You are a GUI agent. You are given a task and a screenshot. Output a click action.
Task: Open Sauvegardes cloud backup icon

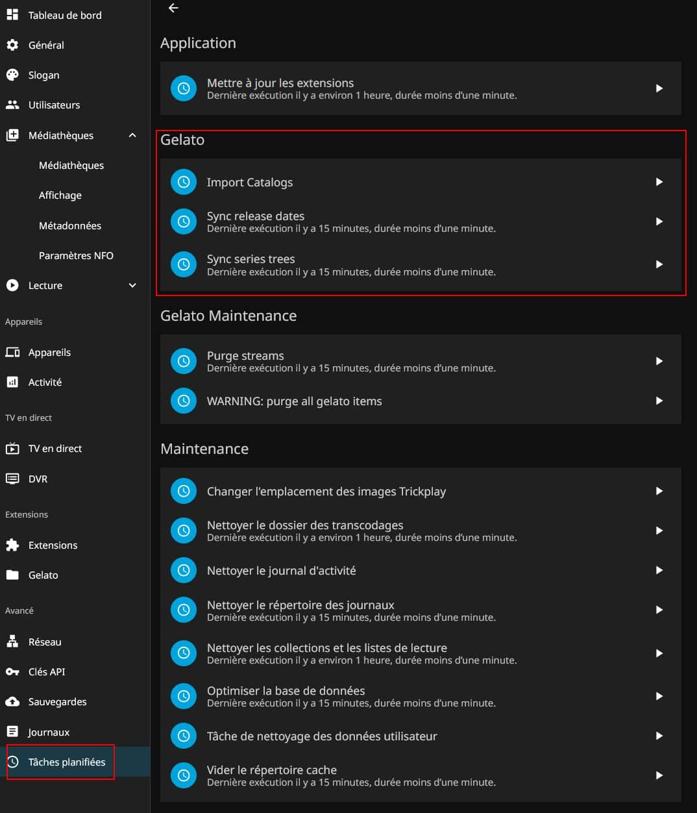(12, 701)
